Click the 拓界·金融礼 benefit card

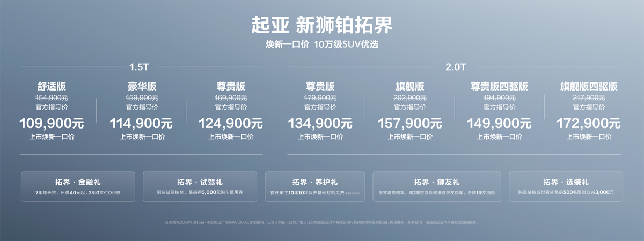click(x=78, y=186)
